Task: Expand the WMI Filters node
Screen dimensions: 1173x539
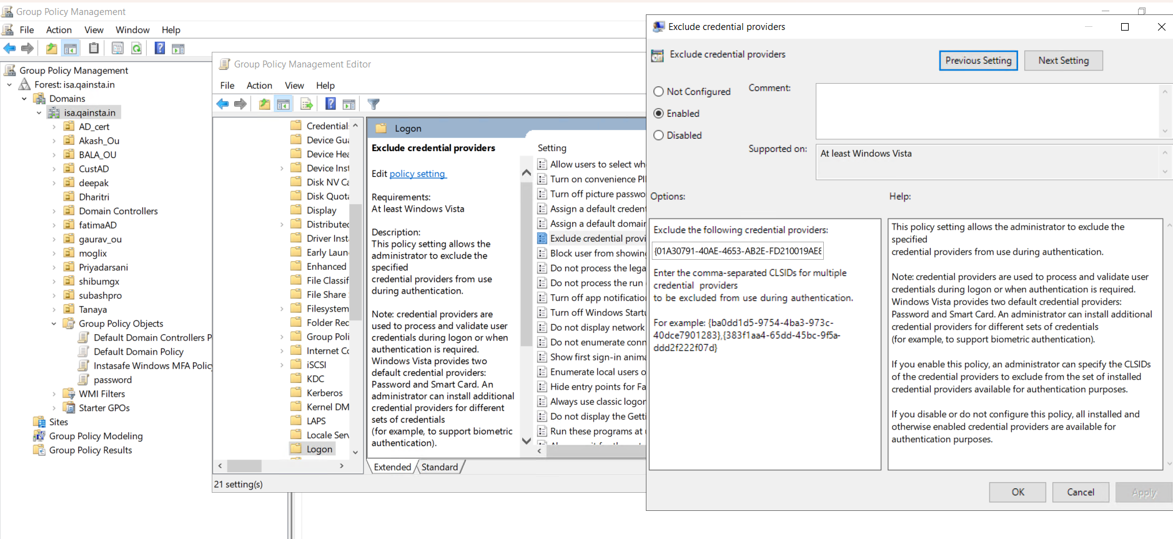Action: [x=54, y=394]
